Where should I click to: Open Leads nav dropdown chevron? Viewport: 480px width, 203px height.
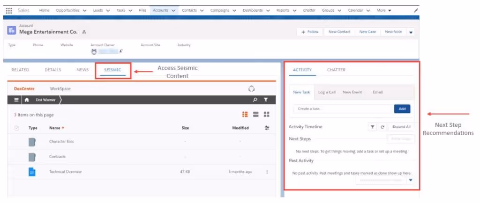pyautogui.click(x=108, y=10)
